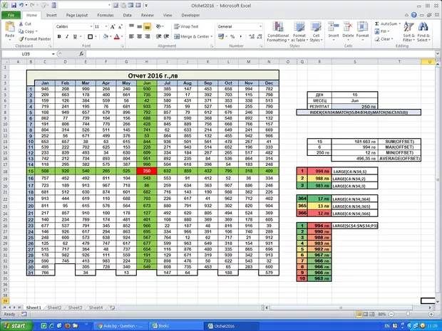This screenshot has width=442, height=331.
Task: Toggle Italic formatting
Action: (66, 36)
